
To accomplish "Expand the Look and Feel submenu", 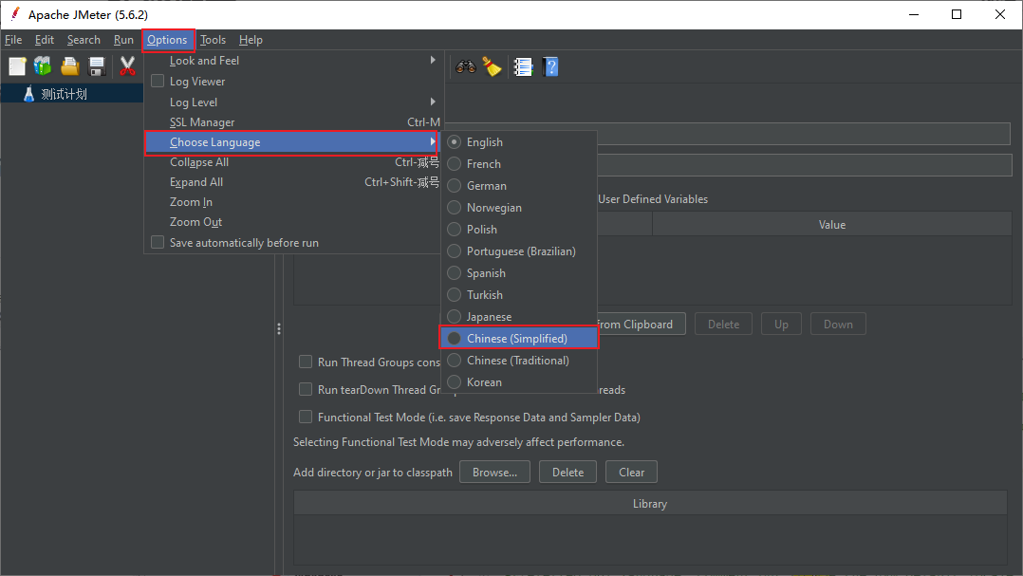I will coord(293,61).
